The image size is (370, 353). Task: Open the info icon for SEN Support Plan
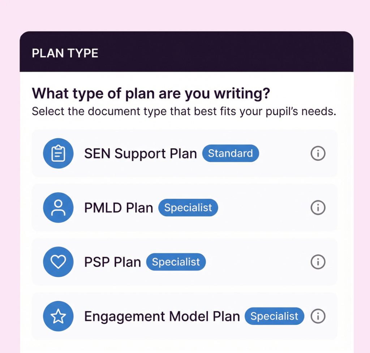[318, 153]
